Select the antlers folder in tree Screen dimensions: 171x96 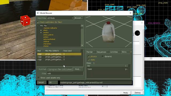click(46, 37)
